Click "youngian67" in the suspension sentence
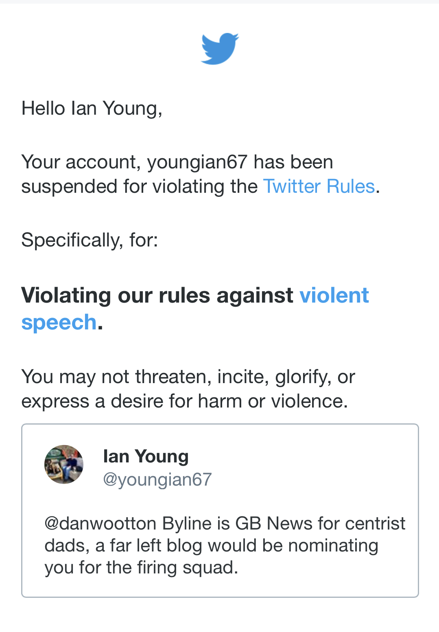The height and width of the screenshot is (632, 439). (x=197, y=162)
